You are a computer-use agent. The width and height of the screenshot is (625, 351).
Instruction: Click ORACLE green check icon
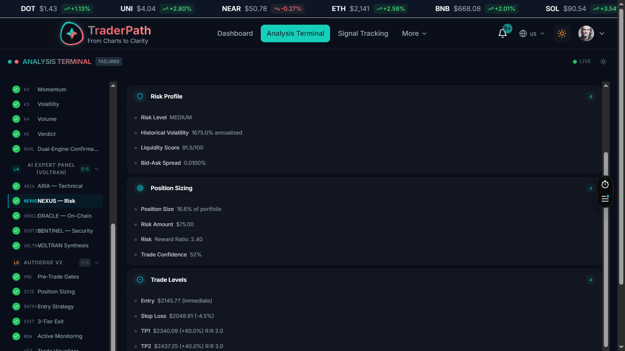[16, 216]
